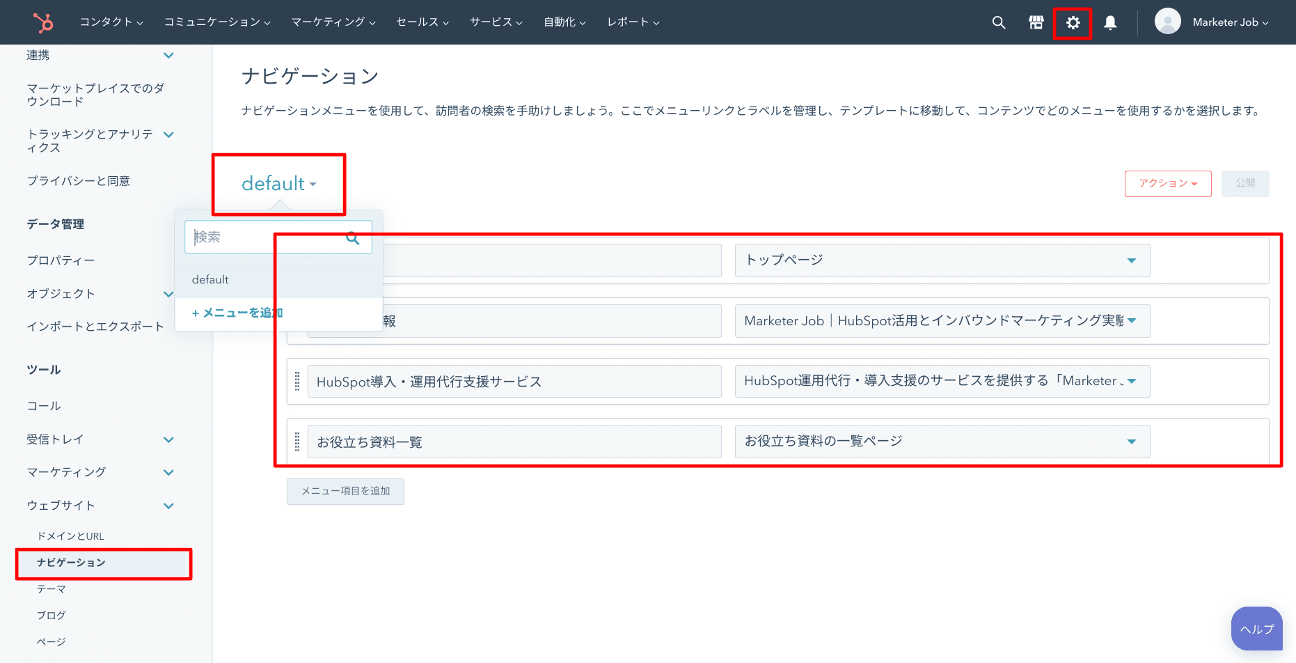1296x663 pixels.
Task: Open the レポート menu
Action: click(633, 22)
